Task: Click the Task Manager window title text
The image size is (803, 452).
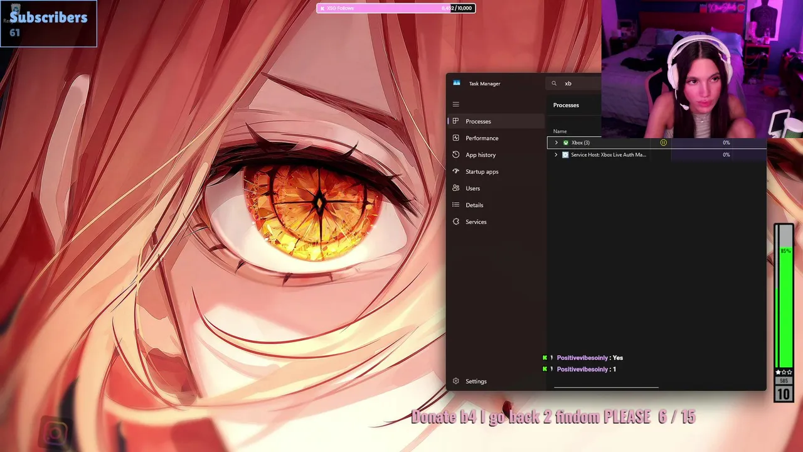Action: (484, 83)
